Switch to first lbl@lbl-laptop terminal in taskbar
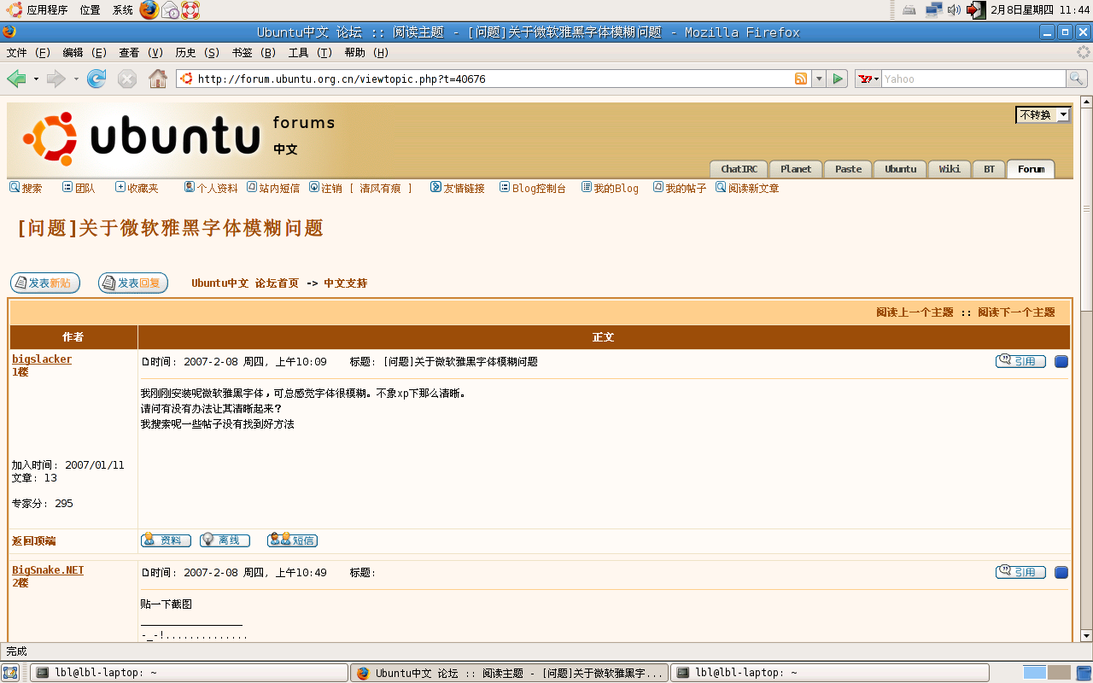This screenshot has height=683, width=1093. (x=190, y=673)
